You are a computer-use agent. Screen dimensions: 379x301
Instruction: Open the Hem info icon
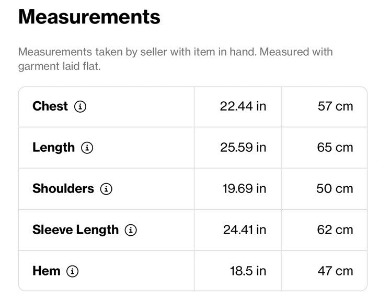coord(73,271)
